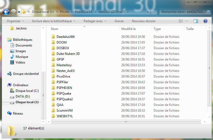Click the greyed Forward arrow button
This screenshot has width=213, height=140.
tap(13, 12)
